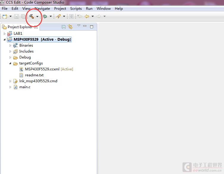Click the lnk_msp430f5529.cmd file icon
Screen dimensions: 224x174
click(x=15, y=81)
